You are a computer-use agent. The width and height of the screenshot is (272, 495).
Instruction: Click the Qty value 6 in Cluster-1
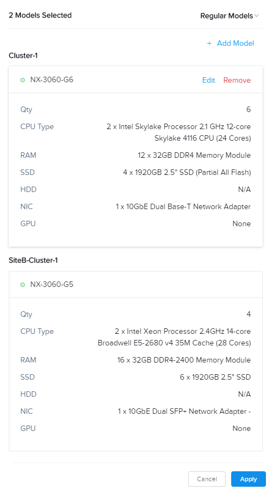[x=248, y=110]
